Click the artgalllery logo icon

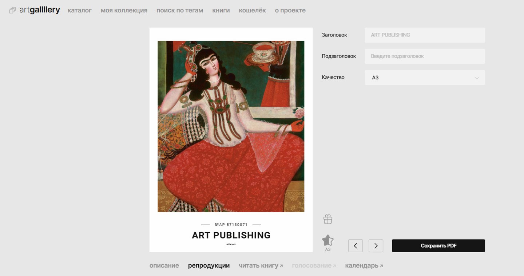point(13,11)
